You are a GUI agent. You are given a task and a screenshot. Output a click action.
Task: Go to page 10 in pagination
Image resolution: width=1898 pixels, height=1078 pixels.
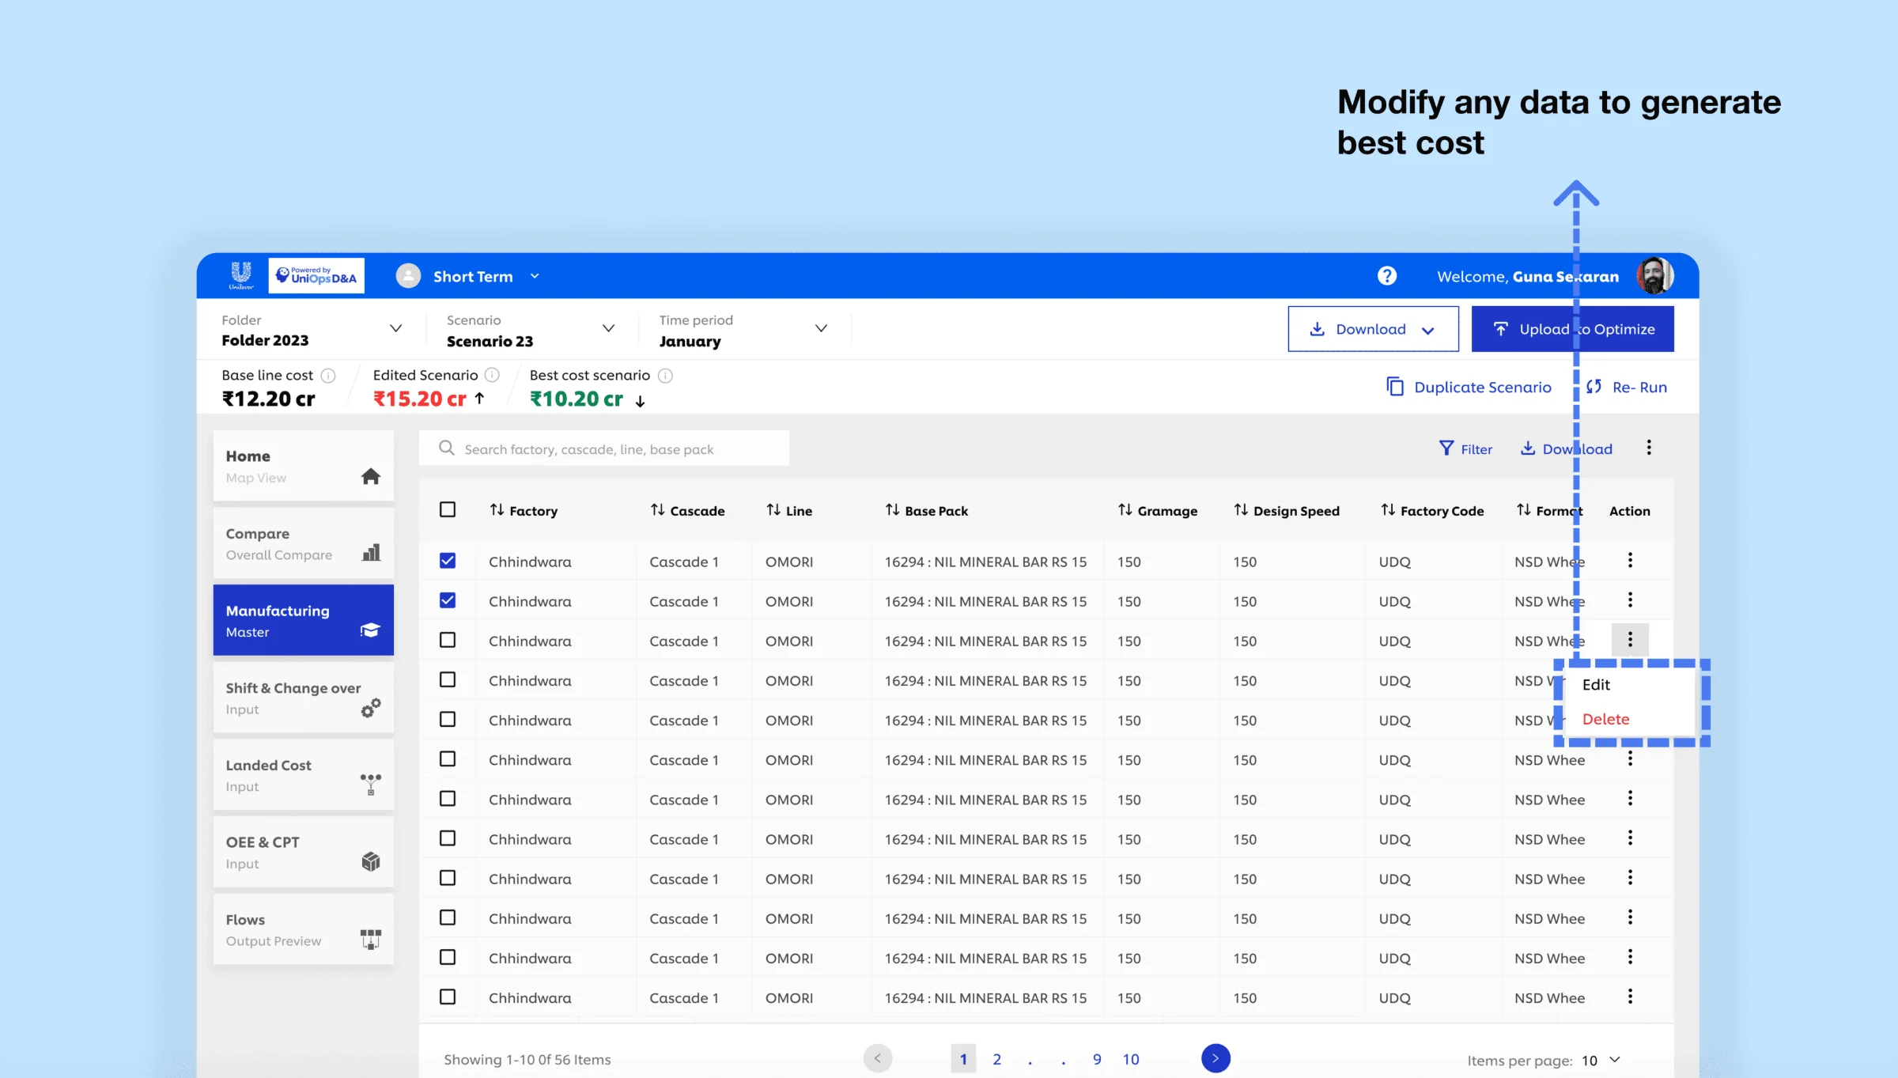click(1131, 1059)
